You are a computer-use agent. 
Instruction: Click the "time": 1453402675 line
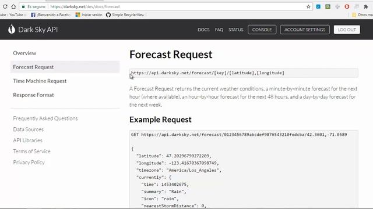coord(165,185)
